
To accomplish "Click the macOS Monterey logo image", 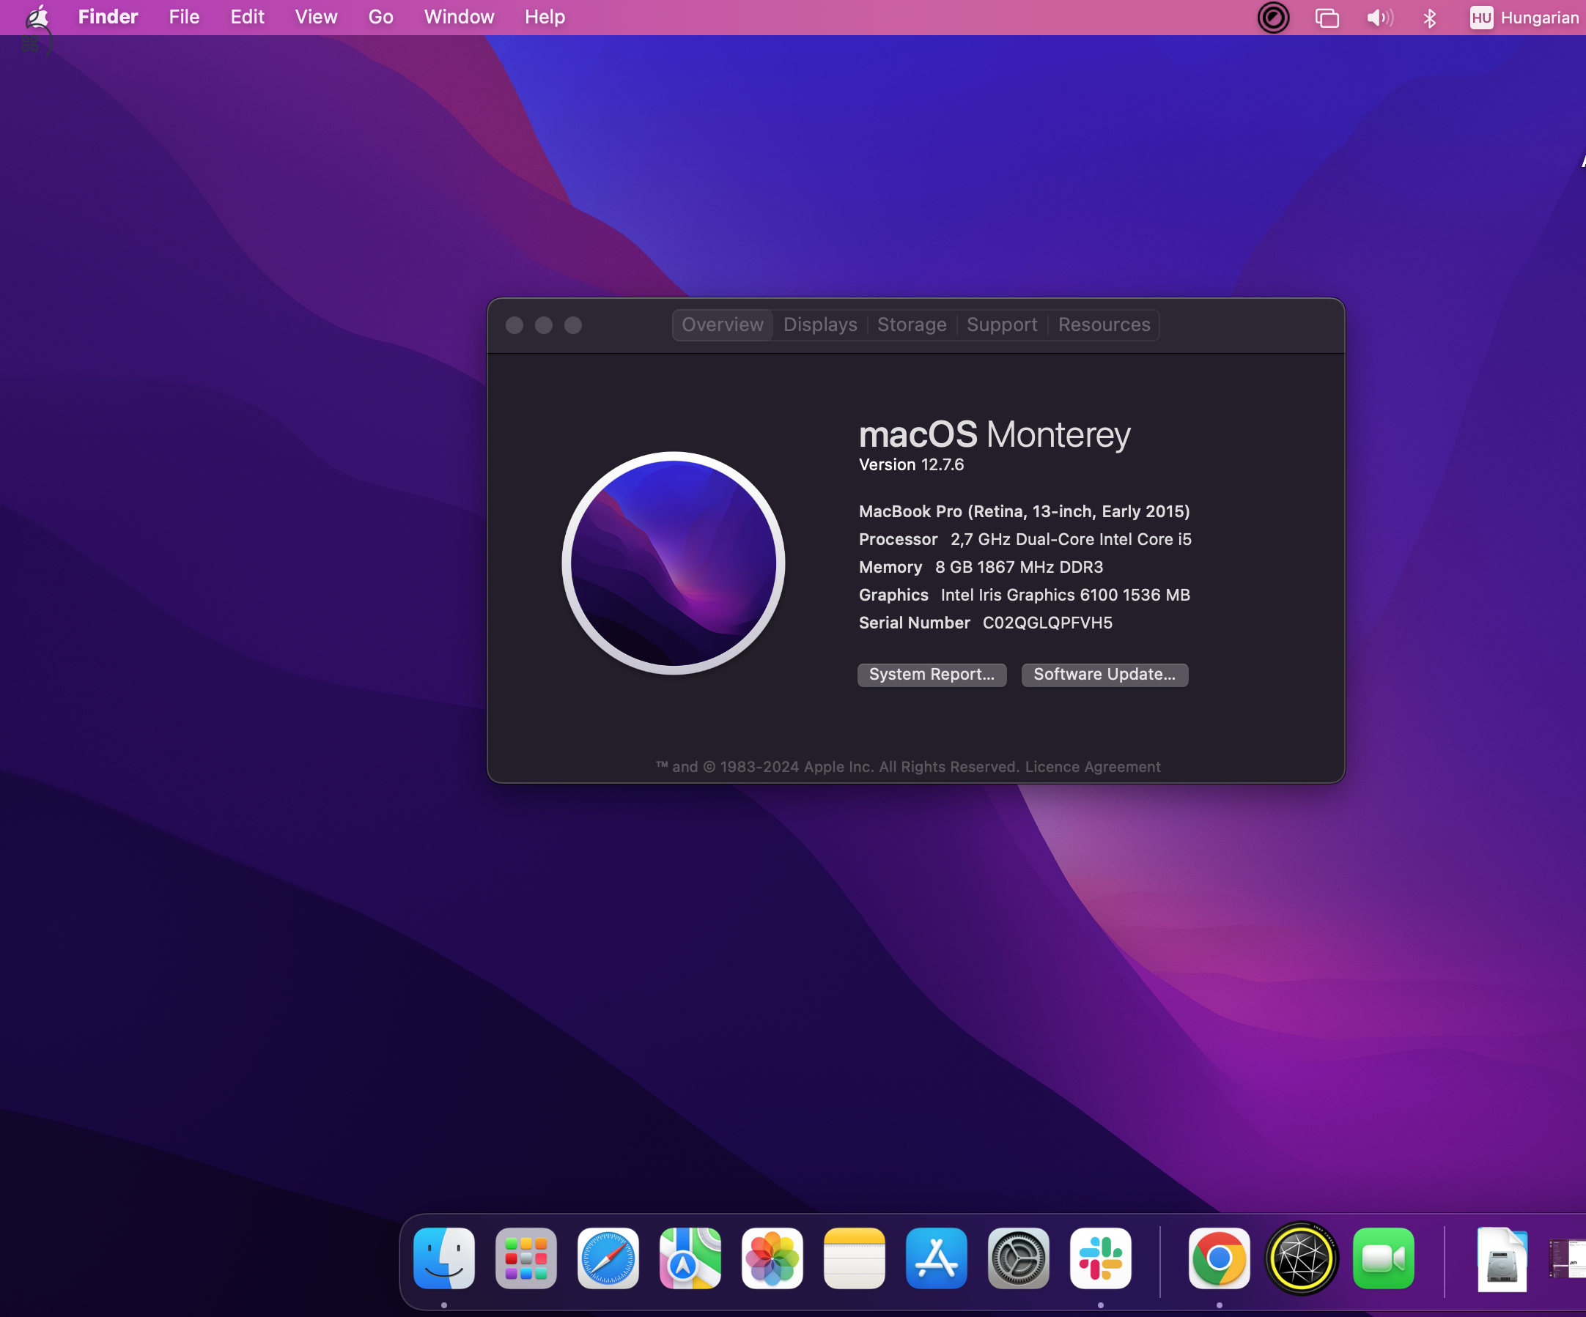I will click(x=674, y=563).
